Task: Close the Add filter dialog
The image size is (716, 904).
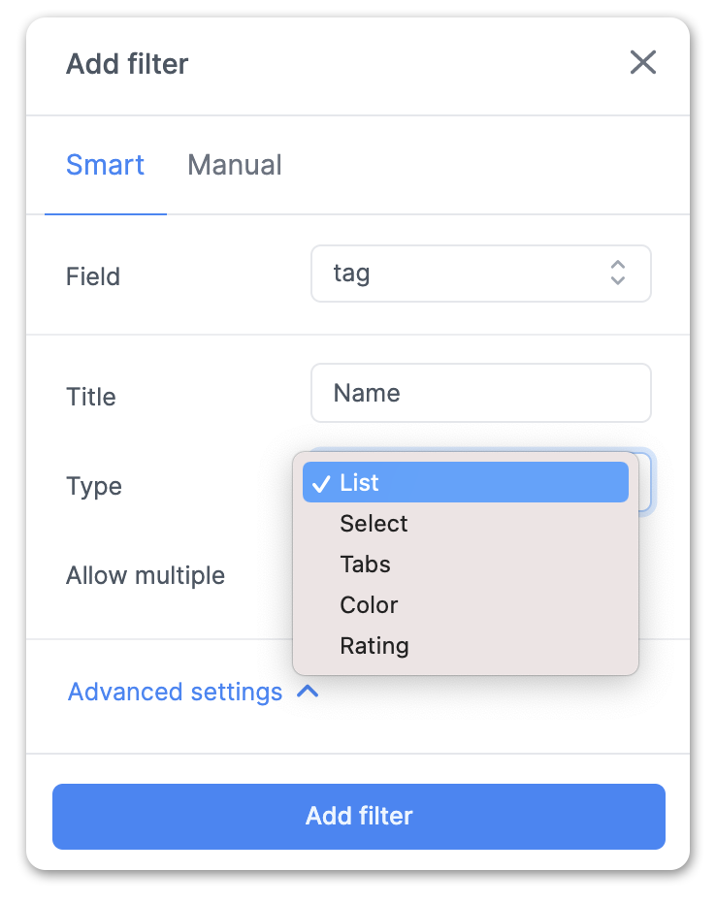Action: (643, 64)
